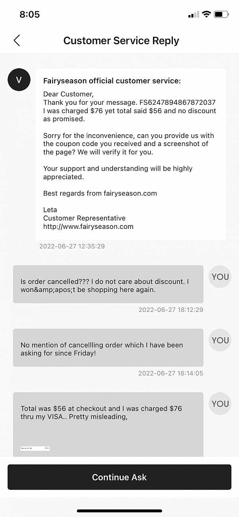This screenshot has height=517, width=239.
Task: Tap the YOU avatar beside the VISA message
Action: pos(220,404)
